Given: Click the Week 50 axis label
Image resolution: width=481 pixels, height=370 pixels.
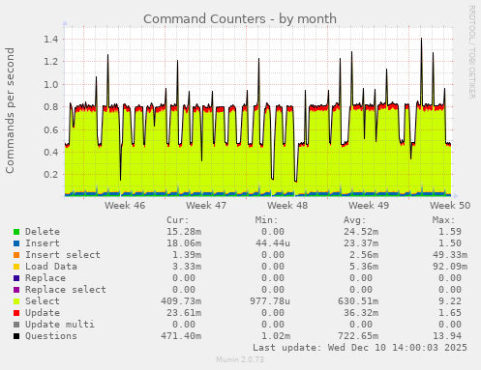Looking at the screenshot, I should pyautogui.click(x=450, y=206).
